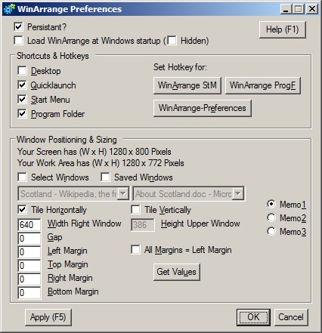The width and height of the screenshot is (322, 333).
Task: Switch to Memo3 preset
Action: [271, 231]
